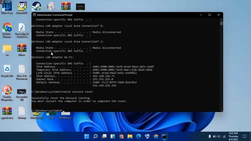This screenshot has width=251, height=141.
Task: Open taskbar Search magnifier
Action: pos(95,136)
